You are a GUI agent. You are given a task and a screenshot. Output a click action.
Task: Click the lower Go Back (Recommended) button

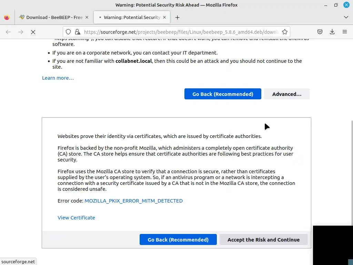178,239
